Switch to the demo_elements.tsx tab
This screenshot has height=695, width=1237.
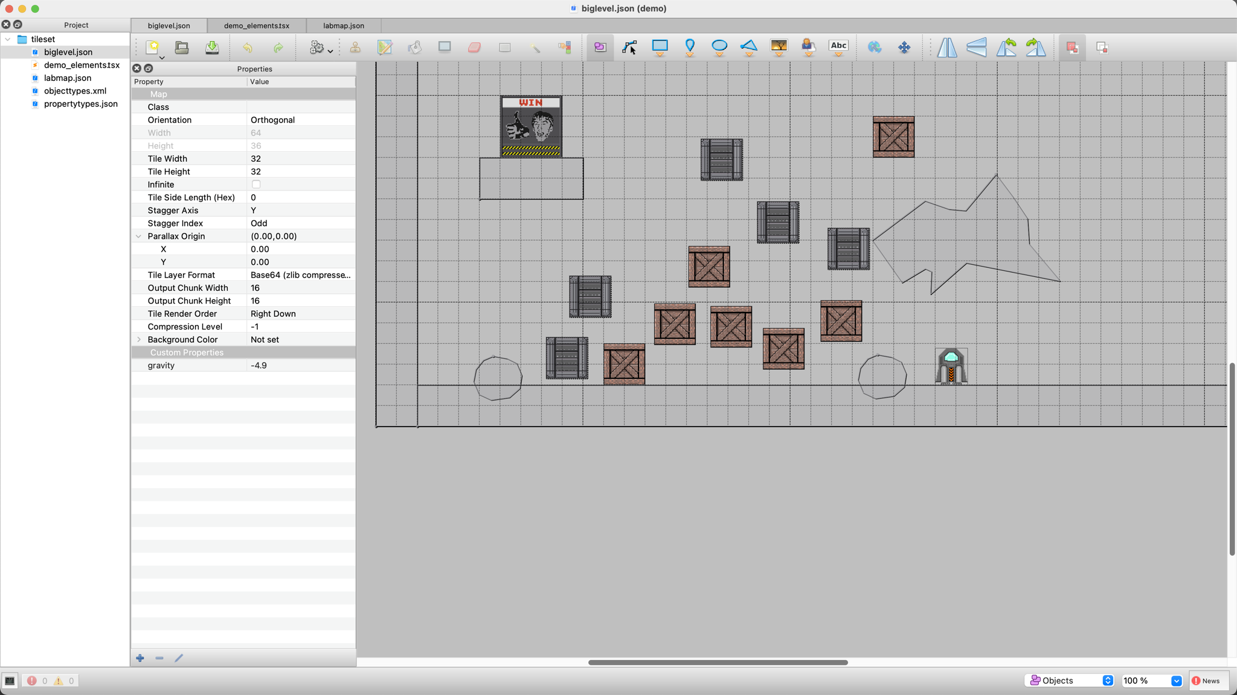point(256,25)
